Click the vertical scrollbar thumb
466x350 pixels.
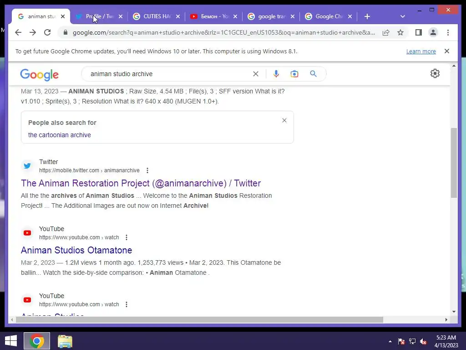(x=454, y=163)
